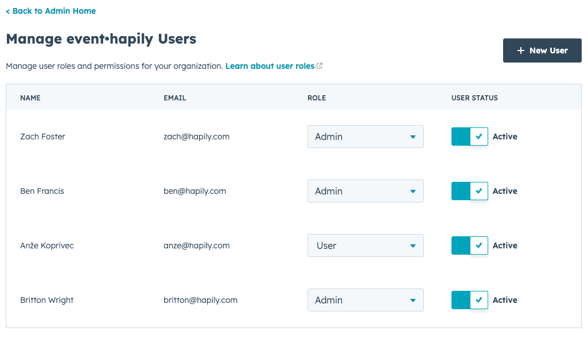
Task: Click the Role column header
Action: [317, 98]
